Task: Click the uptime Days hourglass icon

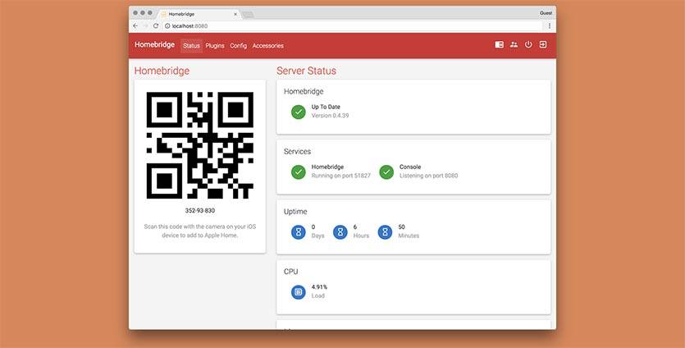Action: tap(298, 232)
